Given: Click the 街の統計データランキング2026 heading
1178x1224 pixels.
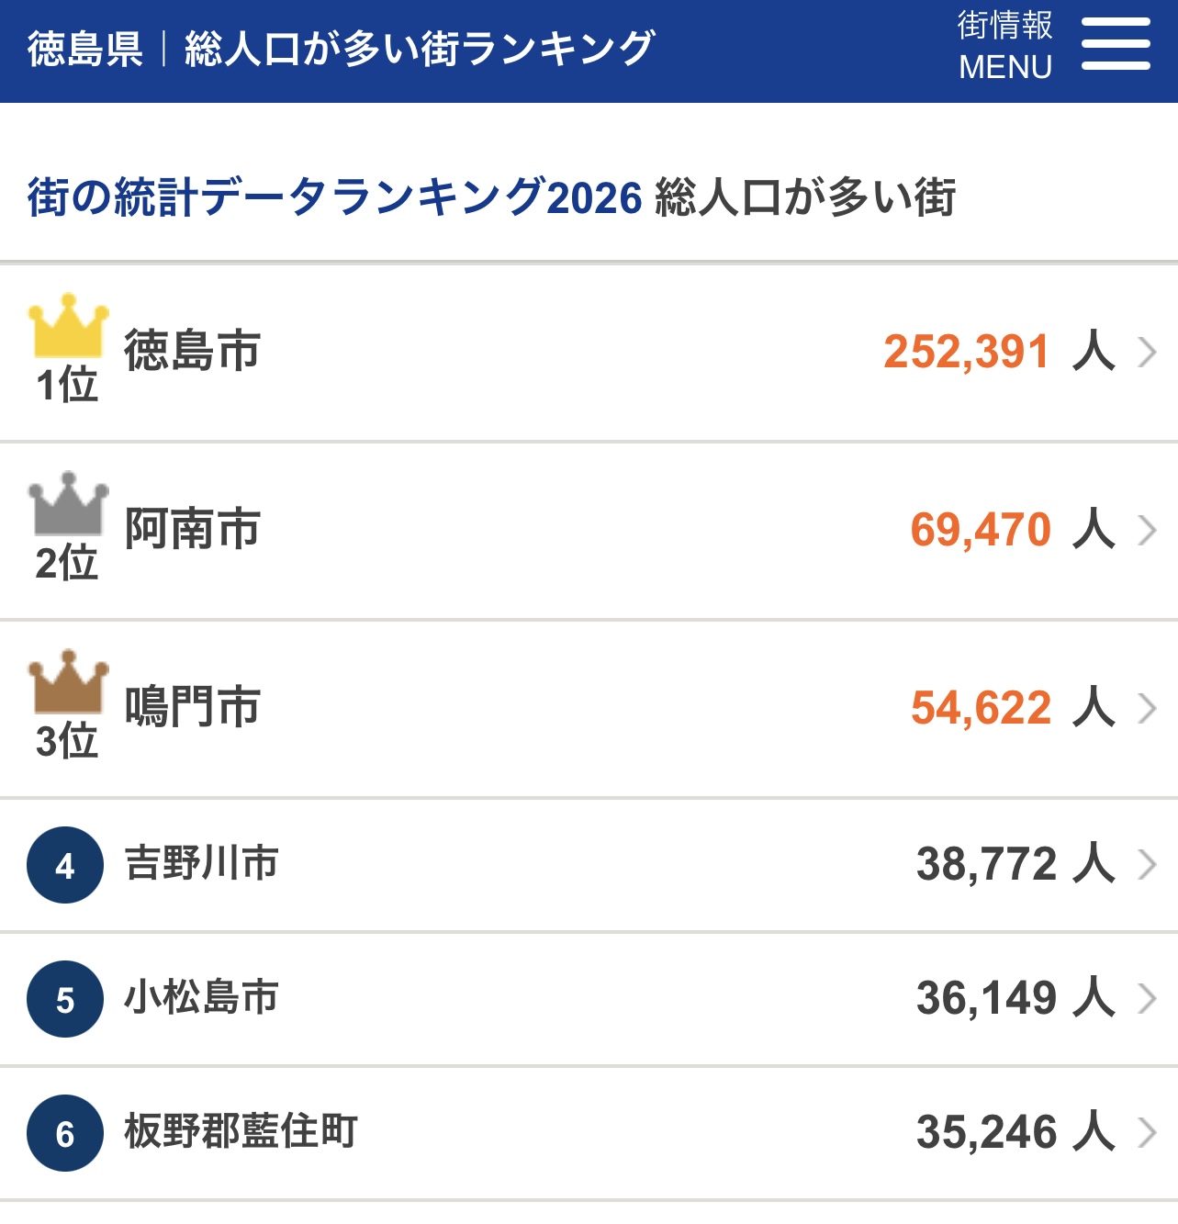Looking at the screenshot, I should (334, 197).
